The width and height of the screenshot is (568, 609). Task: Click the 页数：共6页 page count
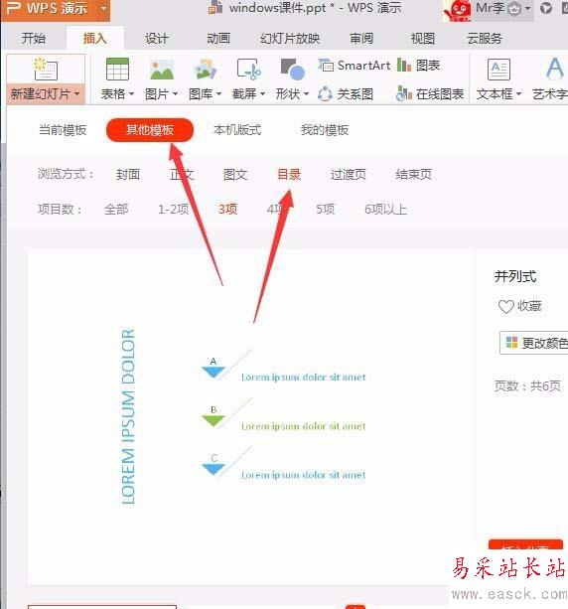[527, 385]
